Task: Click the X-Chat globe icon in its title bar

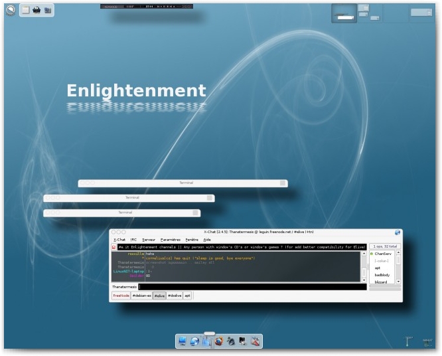Action: pyautogui.click(x=397, y=232)
